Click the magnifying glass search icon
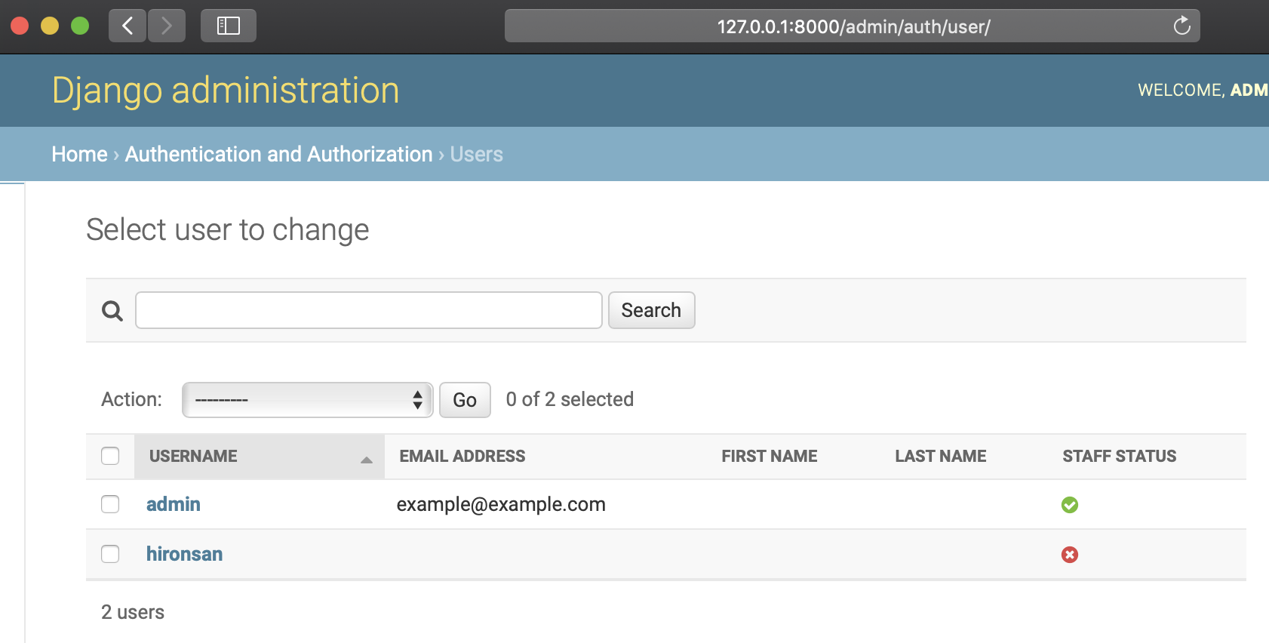 [x=112, y=310]
